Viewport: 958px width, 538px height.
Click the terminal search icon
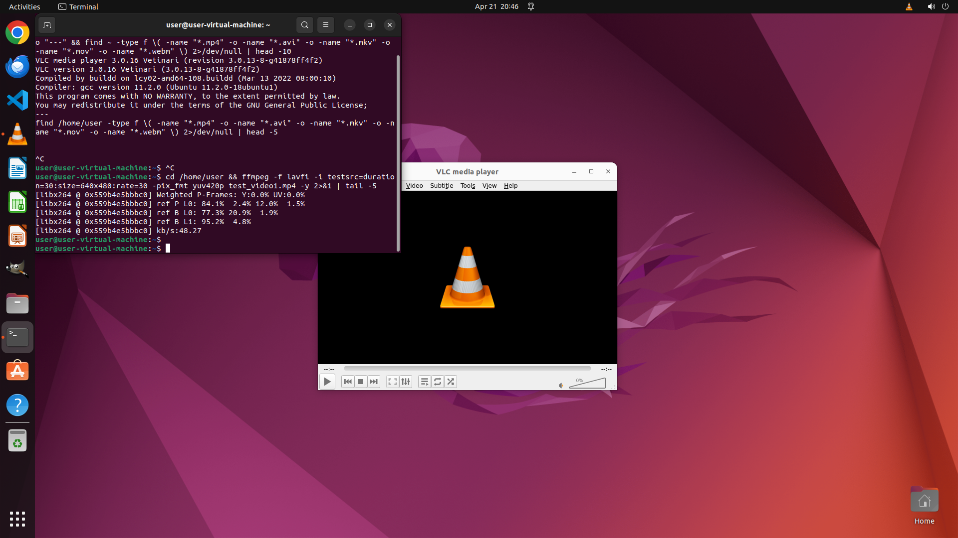[x=304, y=25]
